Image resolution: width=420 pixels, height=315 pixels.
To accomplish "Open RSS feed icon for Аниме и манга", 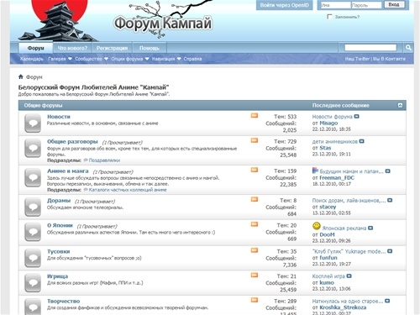I will pos(255,170).
